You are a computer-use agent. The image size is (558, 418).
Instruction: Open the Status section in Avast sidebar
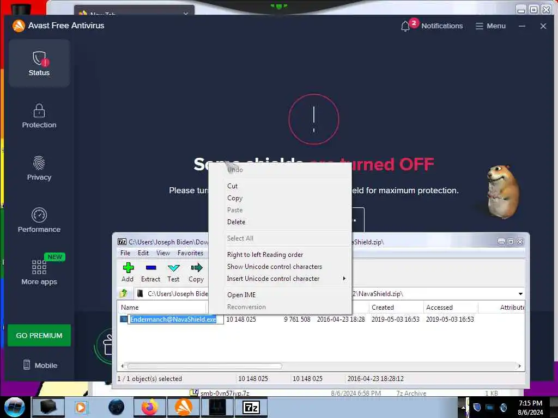39,63
